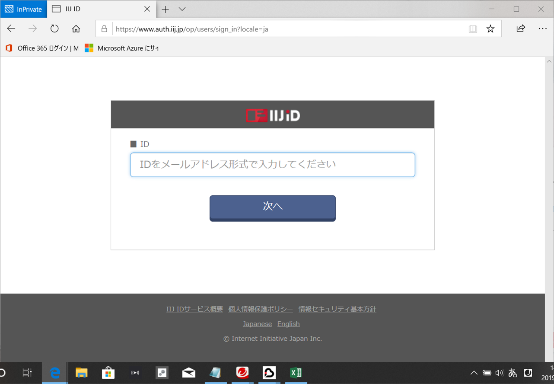The width and height of the screenshot is (554, 384).
Task: Switch language to English
Action: 288,324
